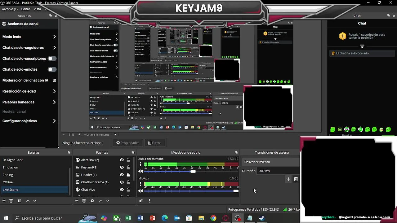Open Steam from the taskbar
397x223 pixels.
coord(262,218)
